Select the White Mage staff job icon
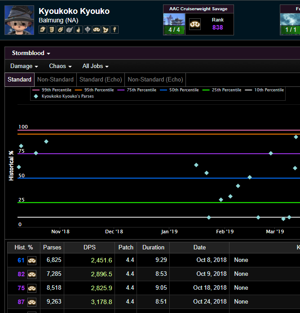 coord(115,30)
